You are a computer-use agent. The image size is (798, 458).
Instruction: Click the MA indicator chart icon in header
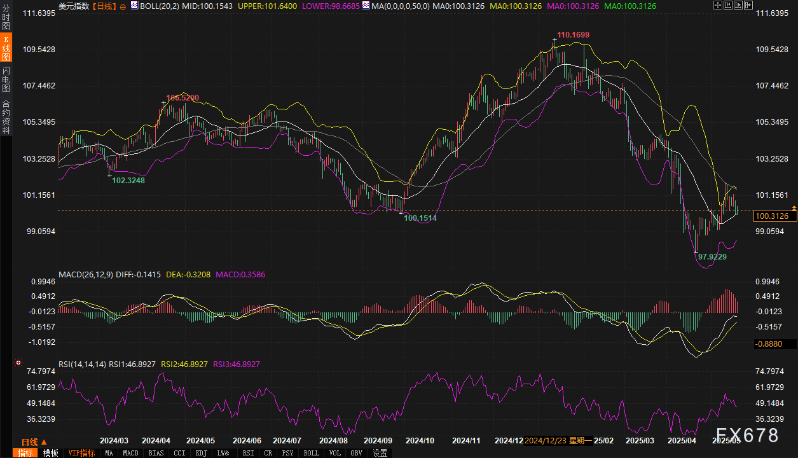364,6
